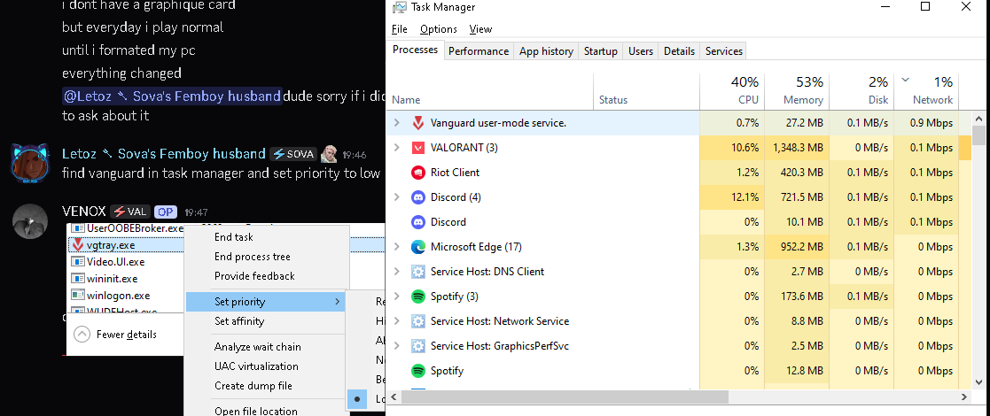
Task: Click the VENOX username in Discord
Action: tap(84, 212)
